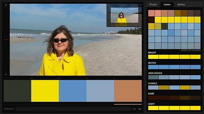Select the Colors tab
This screenshot has width=204, height=114.
point(167,5)
